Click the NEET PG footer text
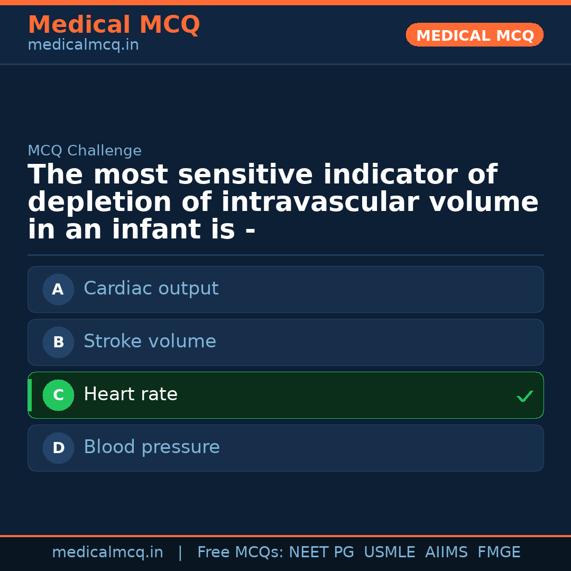Screen dimensions: 571x571 click(x=321, y=552)
